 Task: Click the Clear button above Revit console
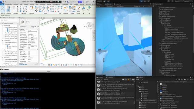(x=48, y=71)
